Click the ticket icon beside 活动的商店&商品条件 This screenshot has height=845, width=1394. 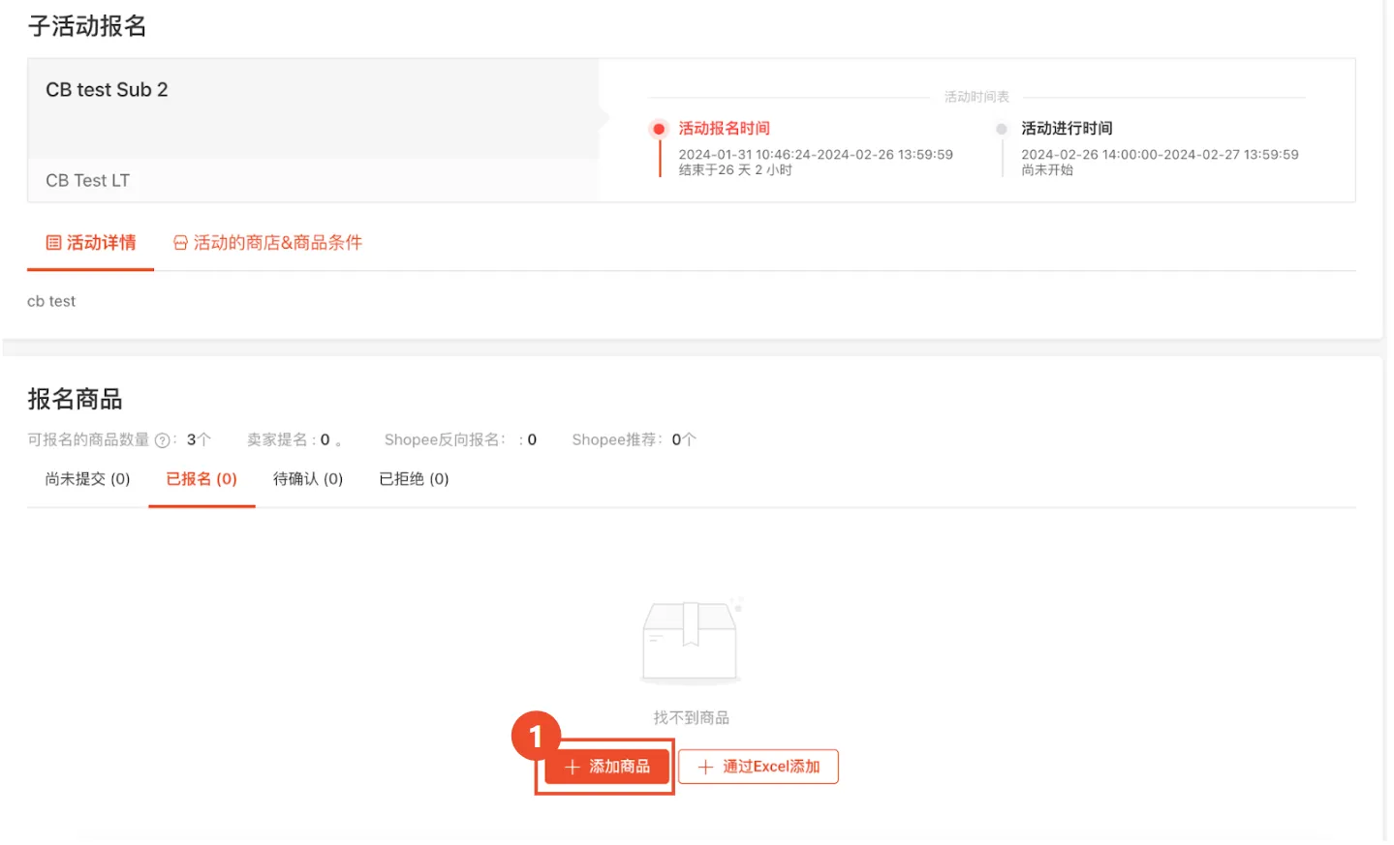point(181,242)
